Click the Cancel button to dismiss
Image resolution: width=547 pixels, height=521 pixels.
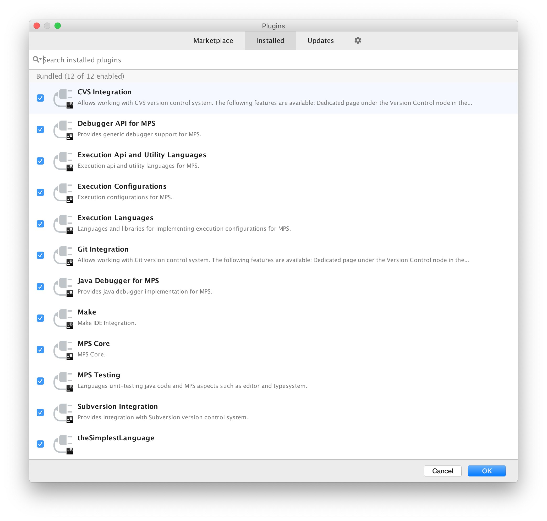tap(442, 471)
